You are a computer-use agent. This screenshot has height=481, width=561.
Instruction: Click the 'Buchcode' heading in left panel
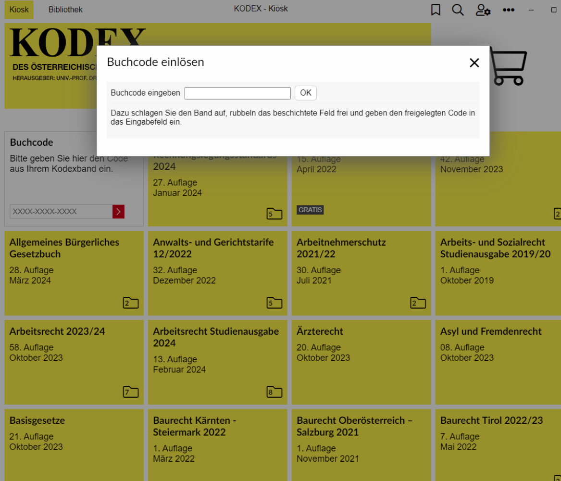31,142
